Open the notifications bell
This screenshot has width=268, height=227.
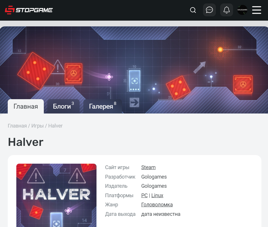click(226, 10)
